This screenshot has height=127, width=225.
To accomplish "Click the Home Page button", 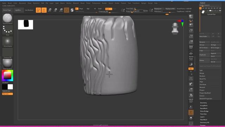I will pos(7,10).
